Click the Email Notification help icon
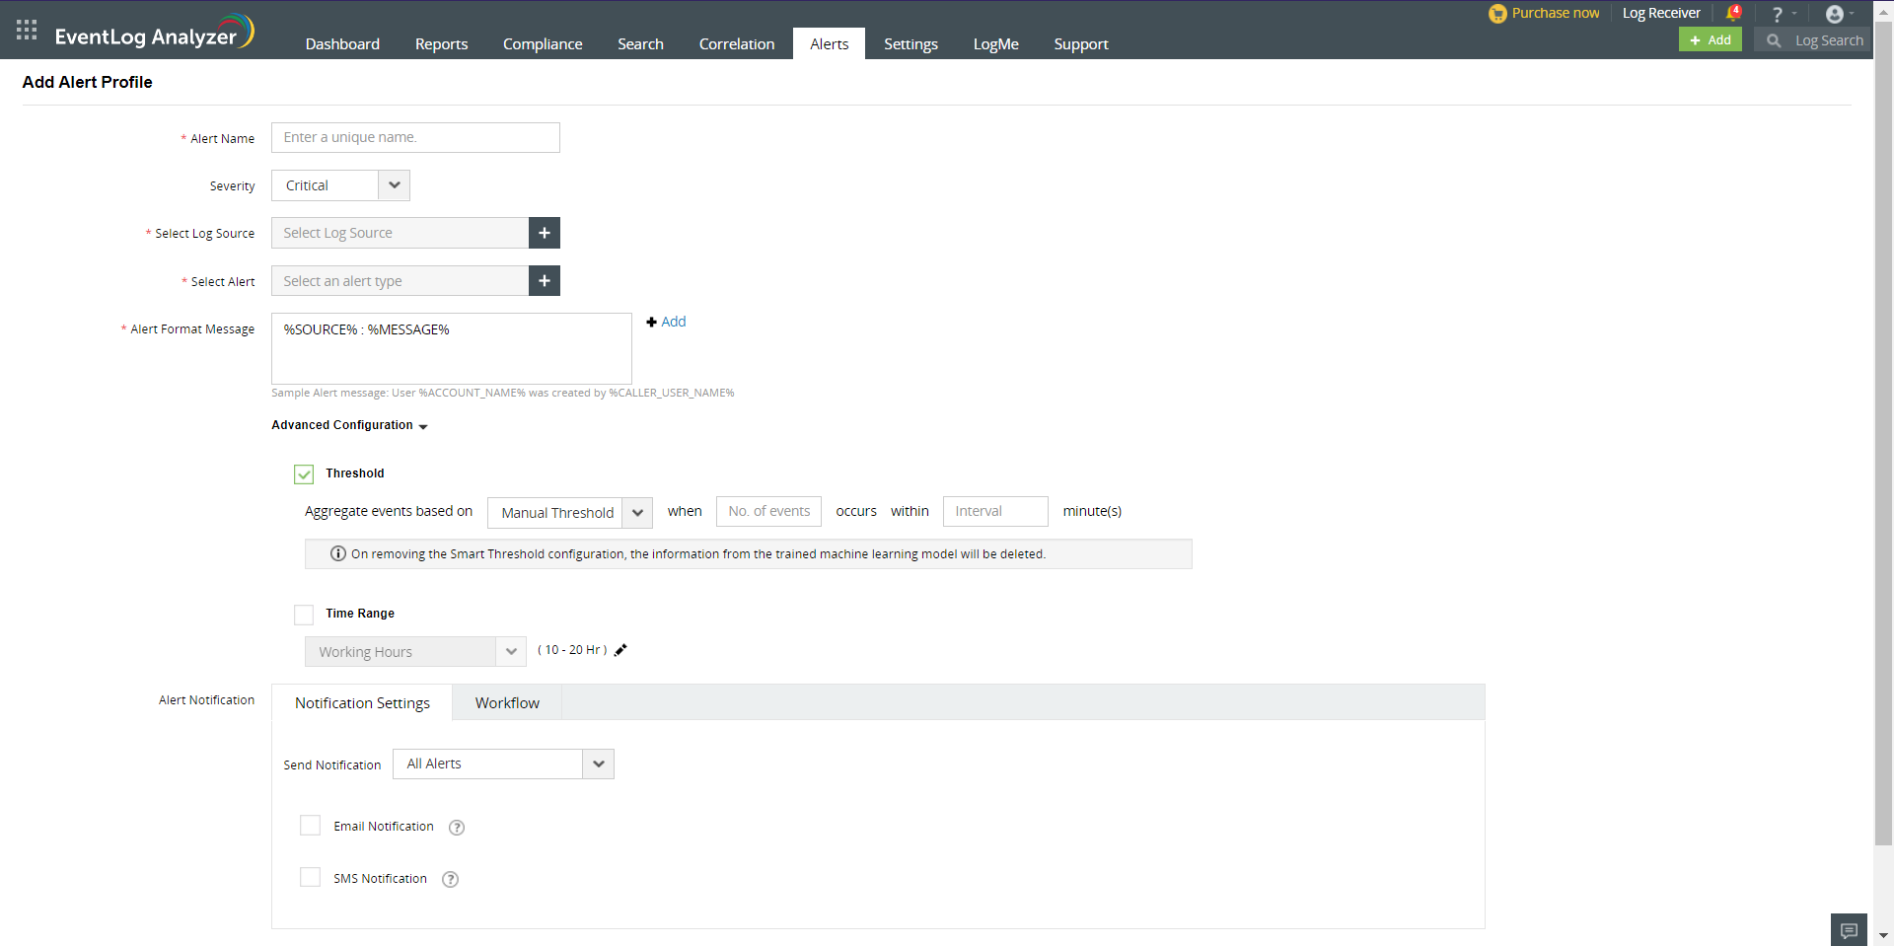The height and width of the screenshot is (946, 1894). (457, 828)
